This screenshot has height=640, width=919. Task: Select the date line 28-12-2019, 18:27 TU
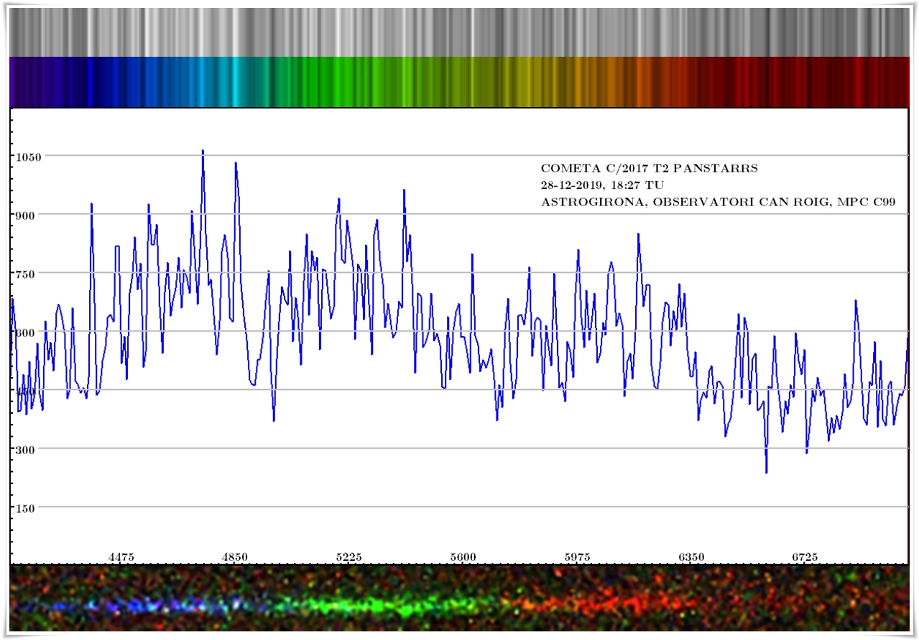pyautogui.click(x=602, y=185)
